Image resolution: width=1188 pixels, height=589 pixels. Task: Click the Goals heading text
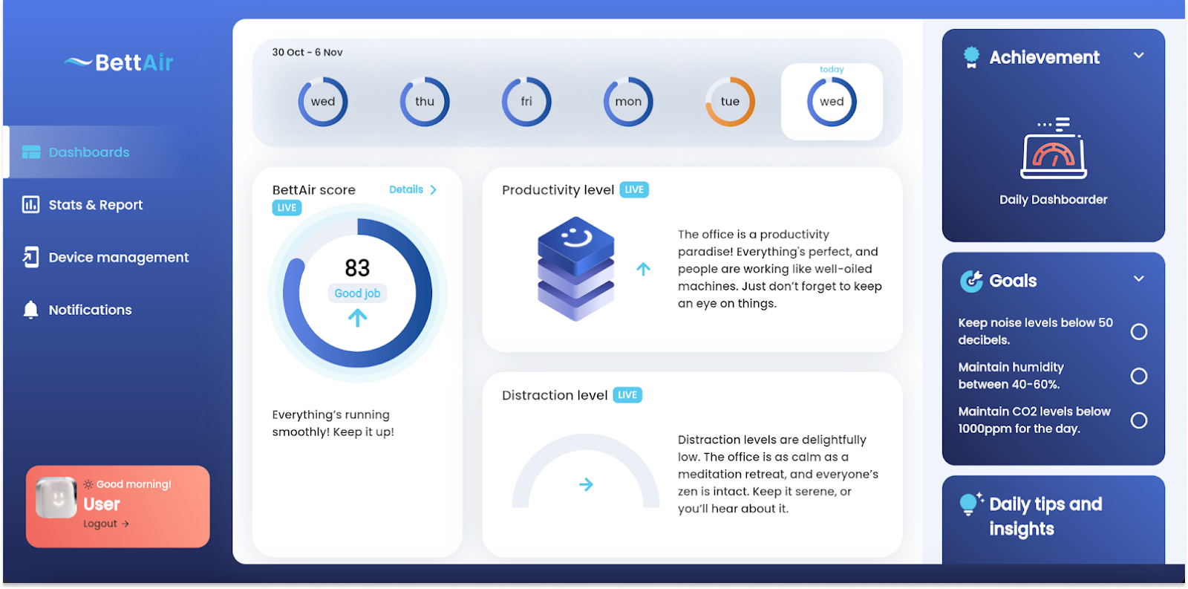click(1013, 281)
